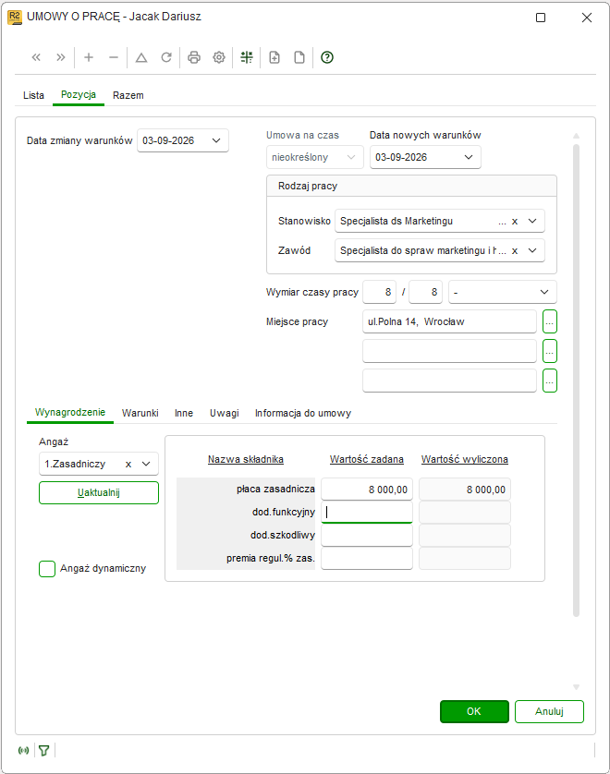Click the dod.szkodliwy value input field
The height and width of the screenshot is (774, 610).
click(x=367, y=536)
